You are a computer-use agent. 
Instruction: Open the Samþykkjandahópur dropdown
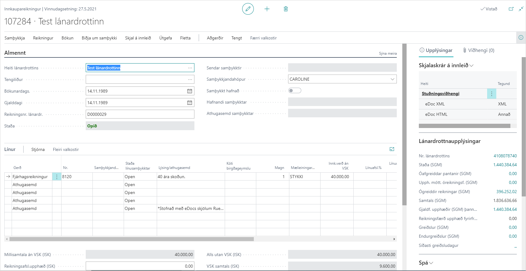(392, 79)
